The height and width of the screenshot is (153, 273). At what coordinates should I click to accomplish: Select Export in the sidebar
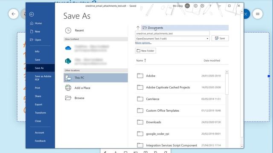38,105
